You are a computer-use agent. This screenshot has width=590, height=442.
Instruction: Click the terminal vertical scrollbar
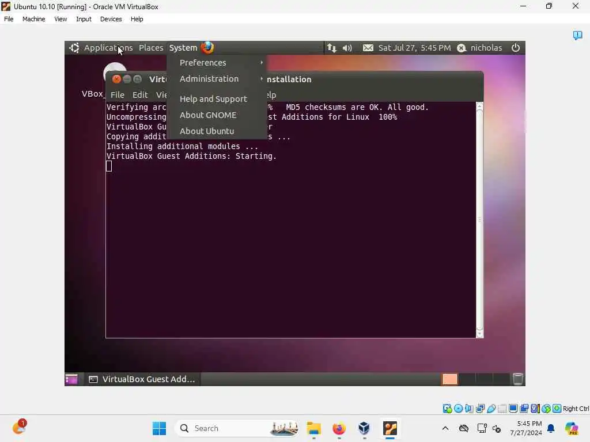click(x=479, y=220)
